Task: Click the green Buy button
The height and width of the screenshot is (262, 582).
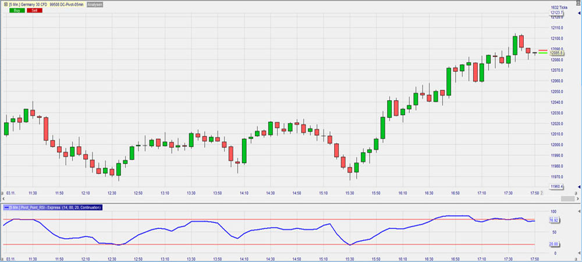Action: [x=16, y=10]
